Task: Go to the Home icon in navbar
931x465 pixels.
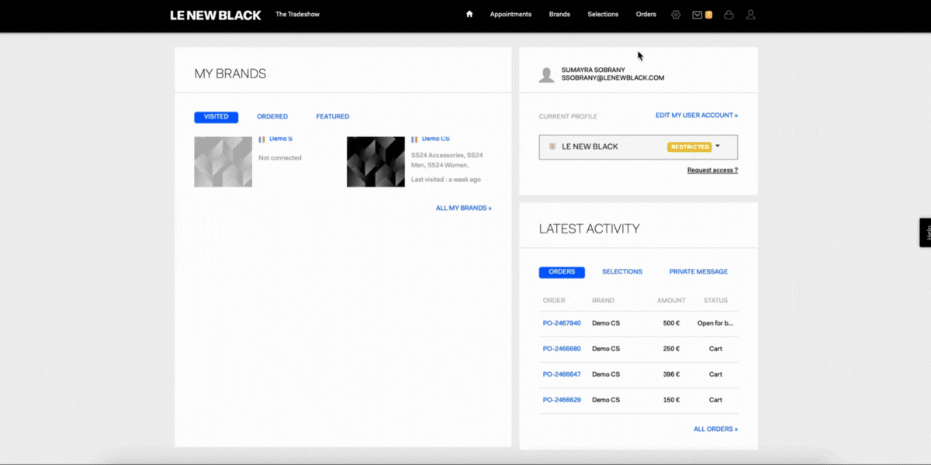Action: (x=469, y=14)
